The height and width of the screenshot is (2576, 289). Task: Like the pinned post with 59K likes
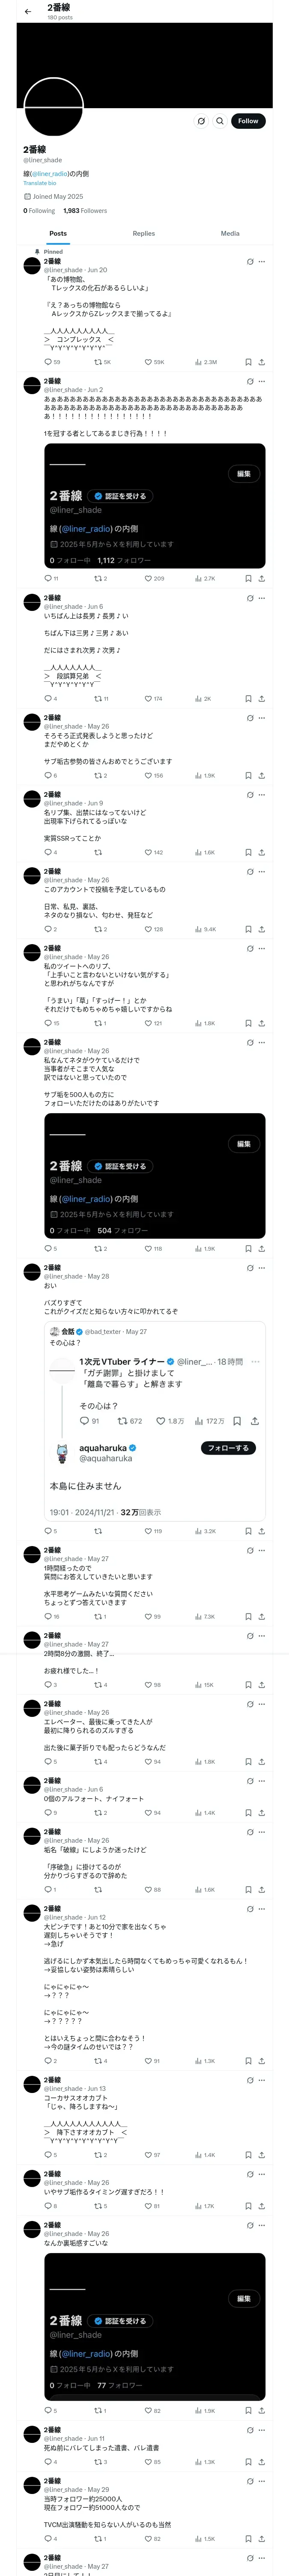[147, 362]
